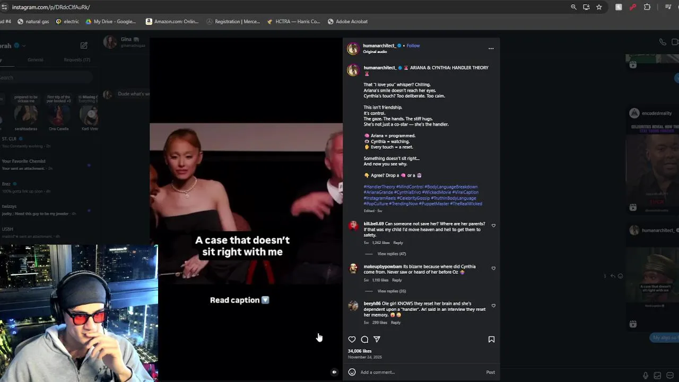Reply to kill.bell.69's comment
This screenshot has height=382, width=679.
(x=398, y=242)
